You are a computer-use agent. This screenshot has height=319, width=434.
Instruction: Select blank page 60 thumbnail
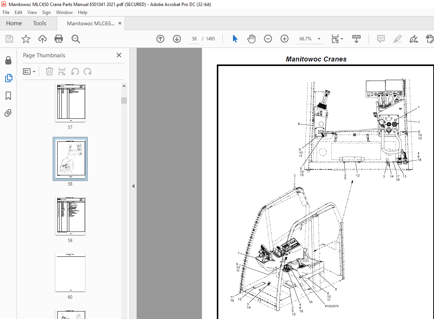pos(70,272)
